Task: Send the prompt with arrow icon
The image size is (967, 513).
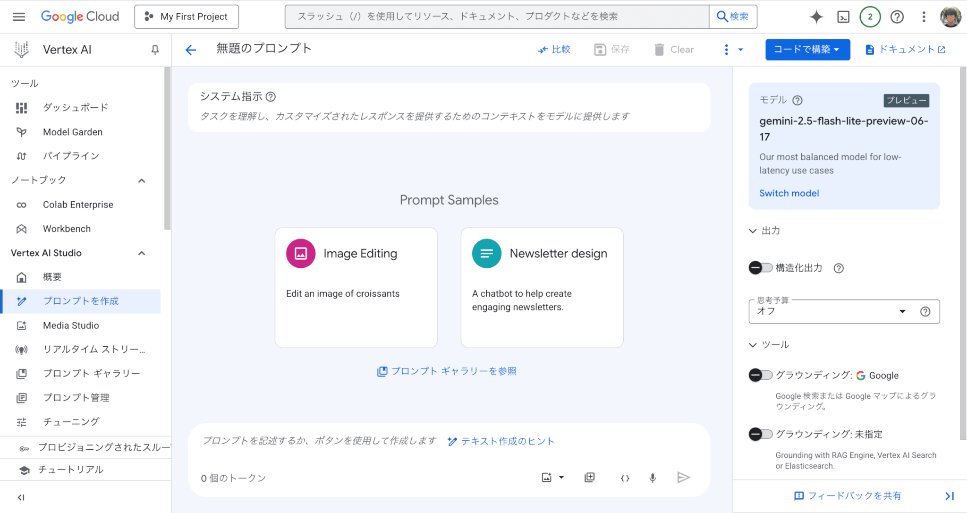Action: pos(683,478)
